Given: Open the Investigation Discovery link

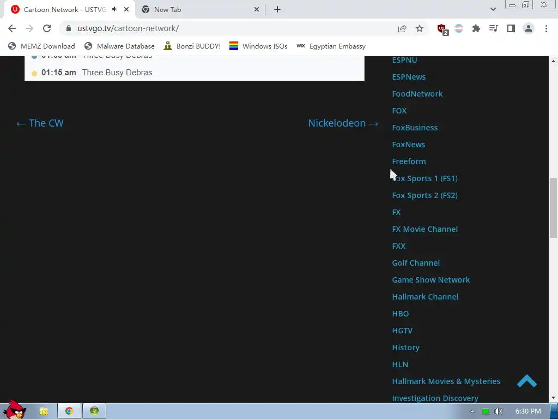Looking at the screenshot, I should (435, 398).
